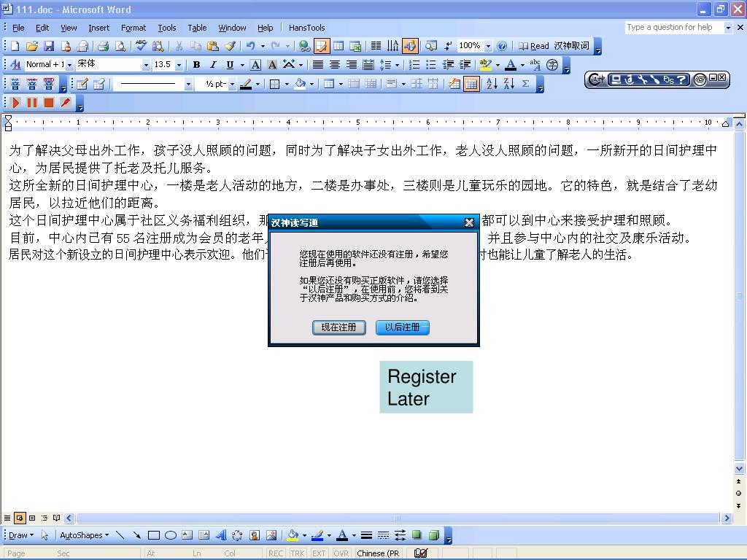Click the Columns icon
The height and width of the screenshot is (560, 747).
(376, 46)
